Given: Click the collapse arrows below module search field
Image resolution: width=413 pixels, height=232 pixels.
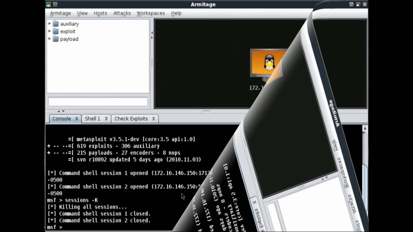Looking at the screenshot, I should (x=61, y=111).
